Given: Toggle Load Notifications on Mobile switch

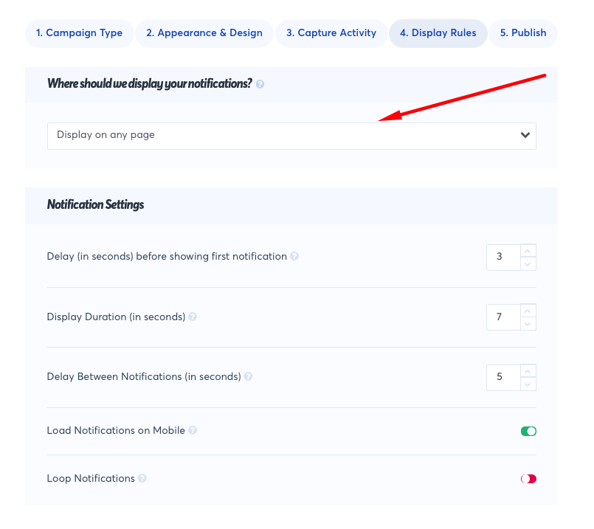Looking at the screenshot, I should coord(528,431).
